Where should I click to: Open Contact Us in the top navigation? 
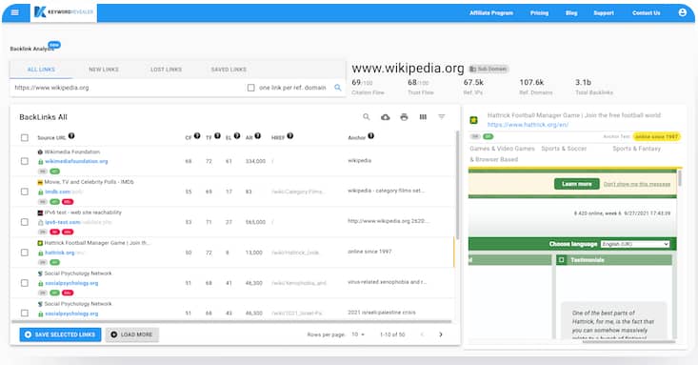click(646, 13)
